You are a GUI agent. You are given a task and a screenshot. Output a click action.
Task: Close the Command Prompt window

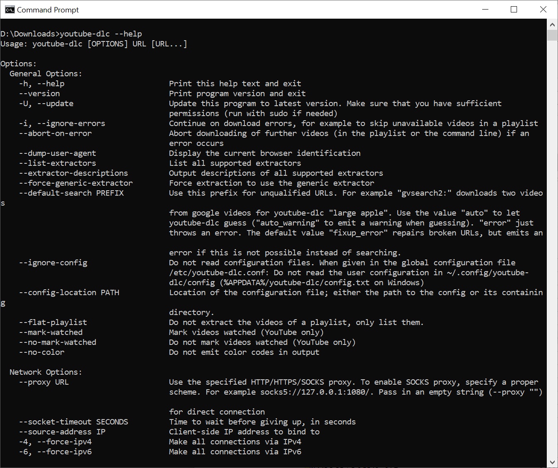click(543, 10)
